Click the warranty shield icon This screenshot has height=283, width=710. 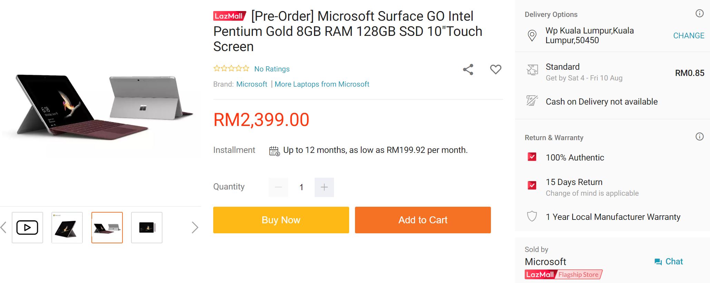(x=532, y=216)
